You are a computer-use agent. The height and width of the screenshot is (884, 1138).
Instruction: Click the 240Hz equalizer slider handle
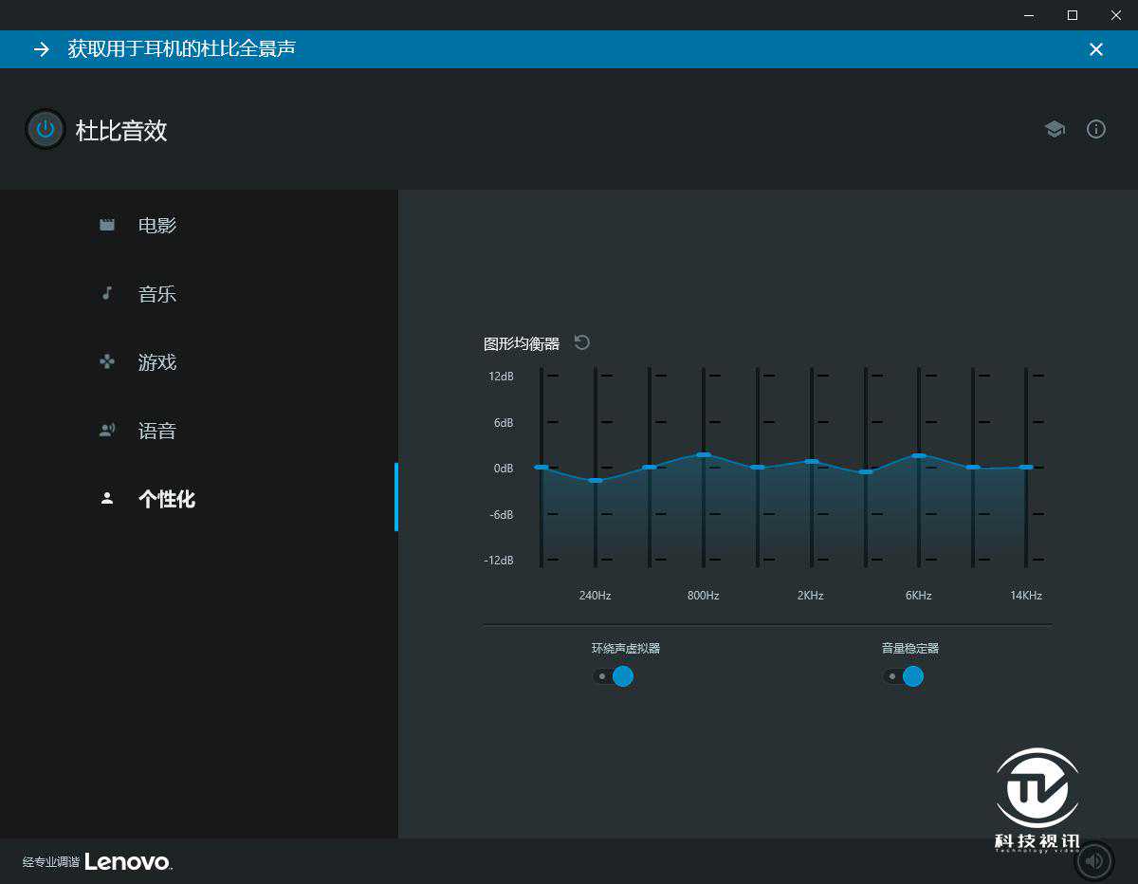pyautogui.click(x=596, y=481)
